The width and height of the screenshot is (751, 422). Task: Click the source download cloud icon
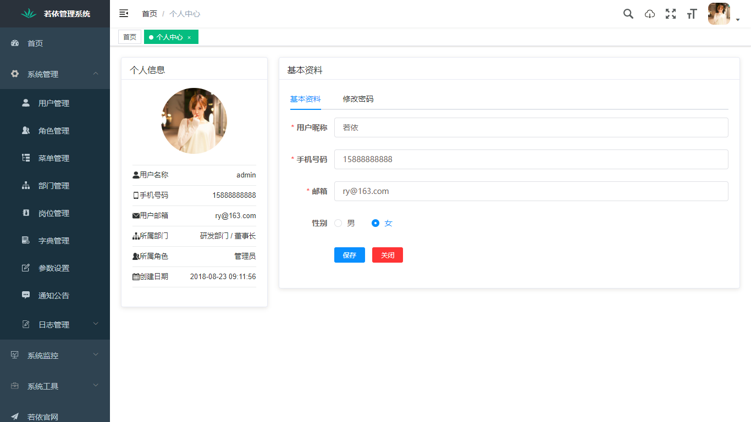[x=649, y=14]
